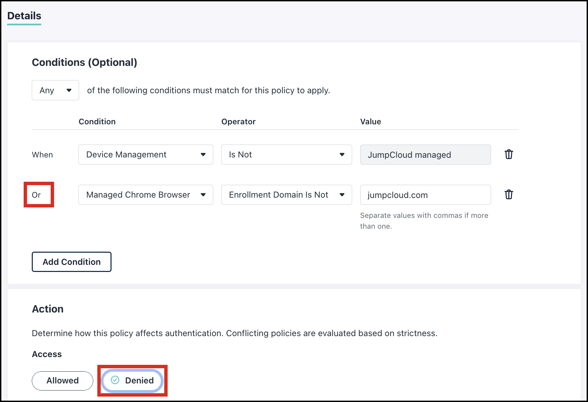
Task: Delete the Managed Chrome Browser condition row
Action: click(509, 195)
